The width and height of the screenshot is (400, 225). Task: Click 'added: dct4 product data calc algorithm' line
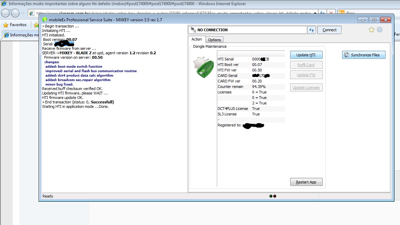click(79, 75)
